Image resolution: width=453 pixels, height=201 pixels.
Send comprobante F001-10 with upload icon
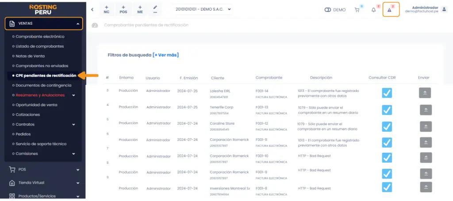click(426, 158)
